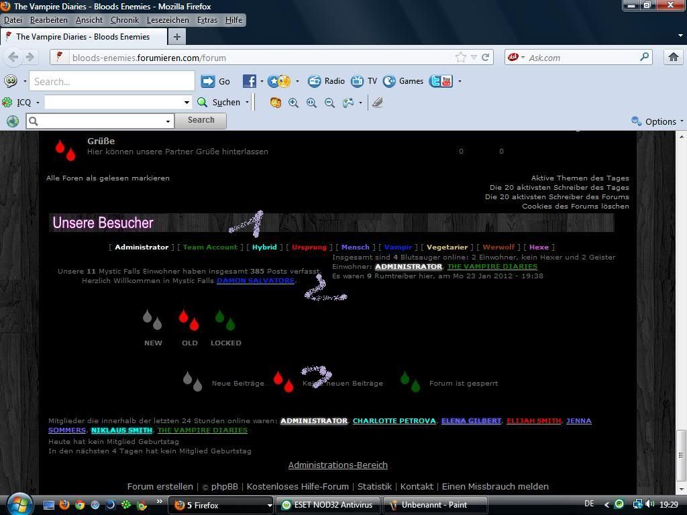The width and height of the screenshot is (687, 515).
Task: Open the list all tabs arrow
Action: (680, 36)
